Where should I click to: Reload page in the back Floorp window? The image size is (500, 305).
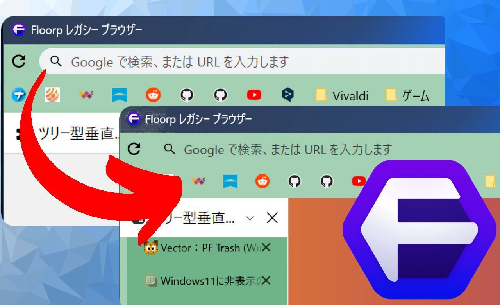(x=19, y=61)
